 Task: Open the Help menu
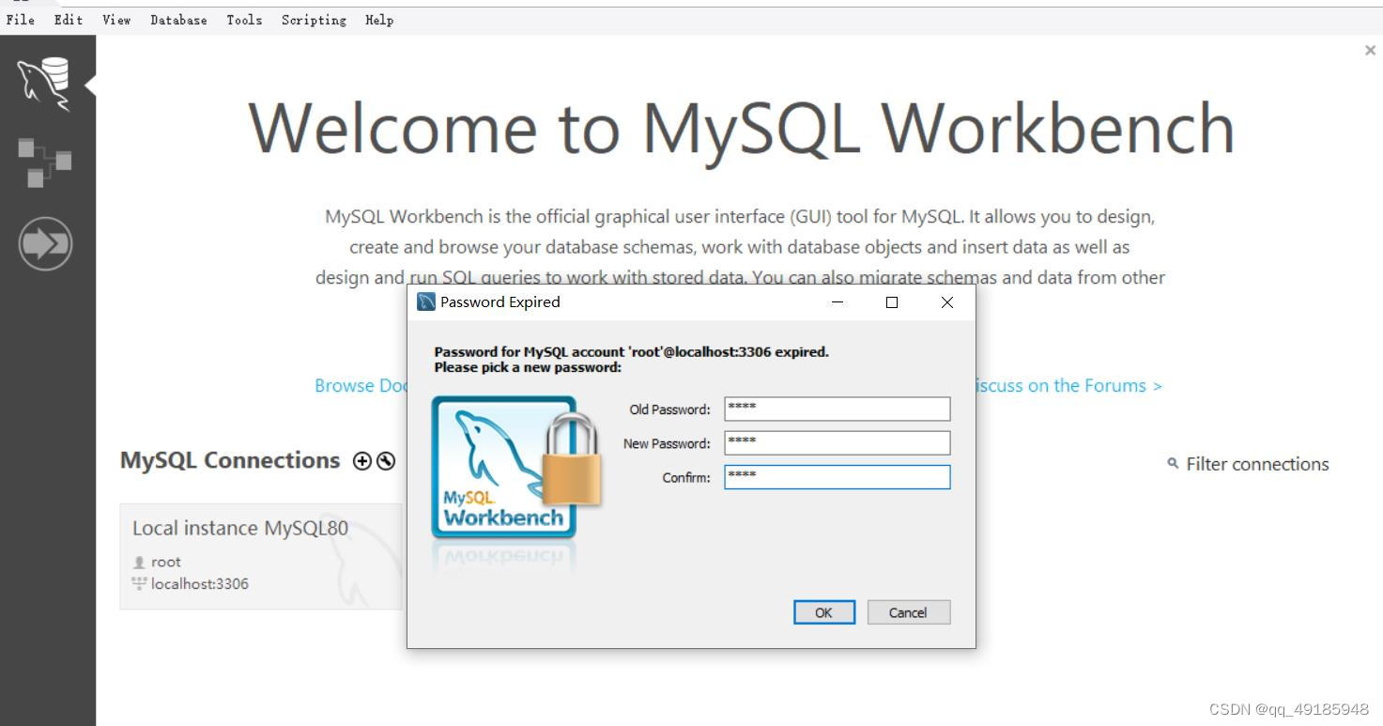click(x=379, y=20)
